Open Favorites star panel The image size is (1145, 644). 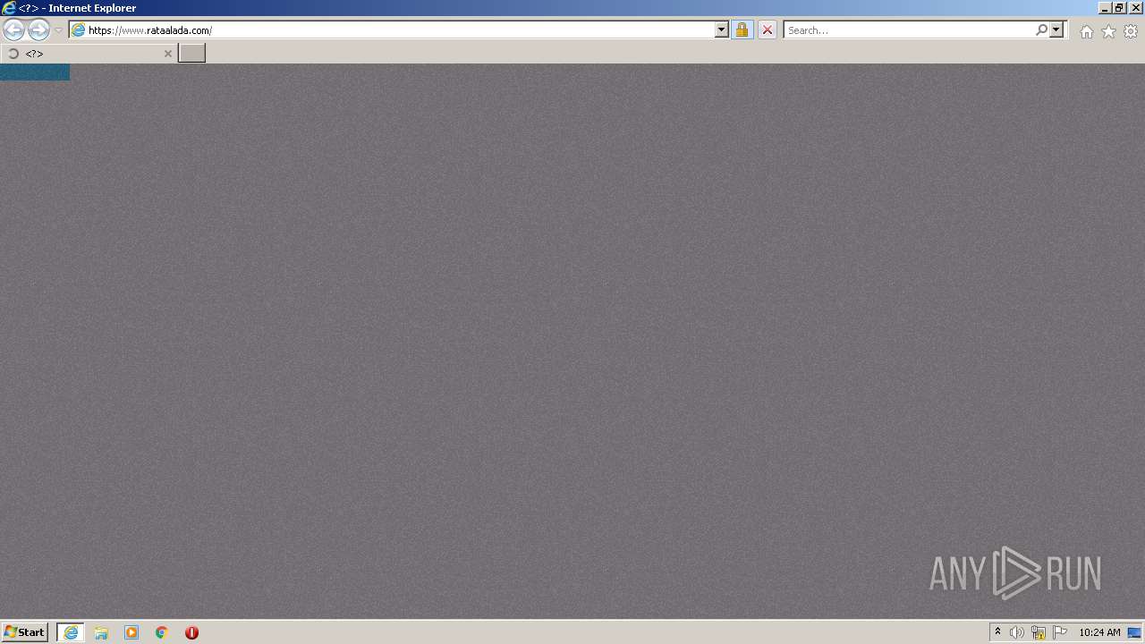coord(1108,31)
